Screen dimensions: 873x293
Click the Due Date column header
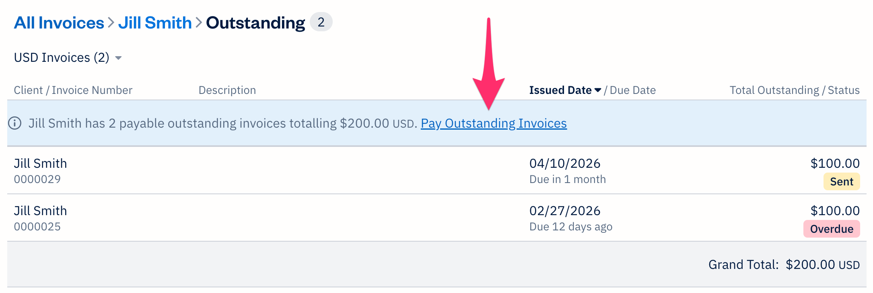tap(632, 90)
